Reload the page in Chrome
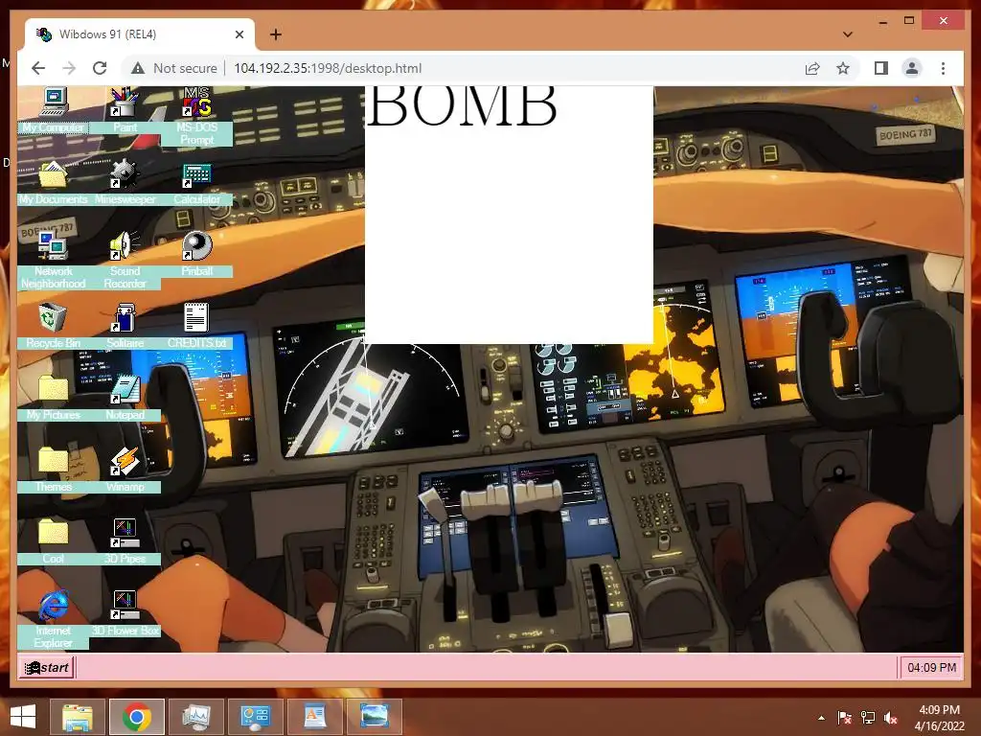Image resolution: width=981 pixels, height=736 pixels. coord(100,68)
